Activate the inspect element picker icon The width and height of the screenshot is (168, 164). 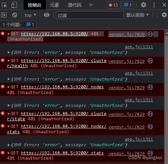(4, 5)
